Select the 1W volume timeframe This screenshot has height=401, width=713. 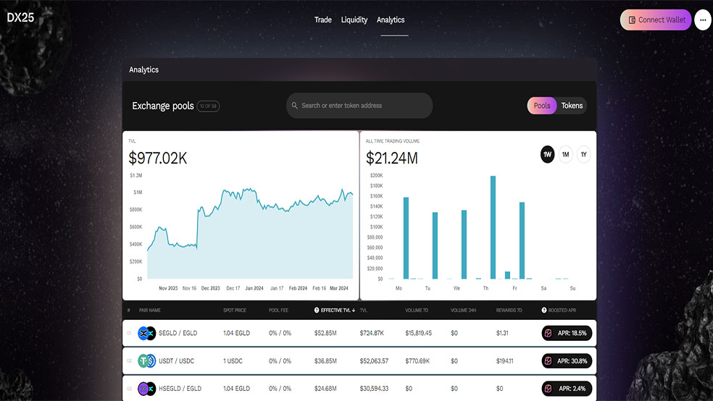[x=548, y=154]
